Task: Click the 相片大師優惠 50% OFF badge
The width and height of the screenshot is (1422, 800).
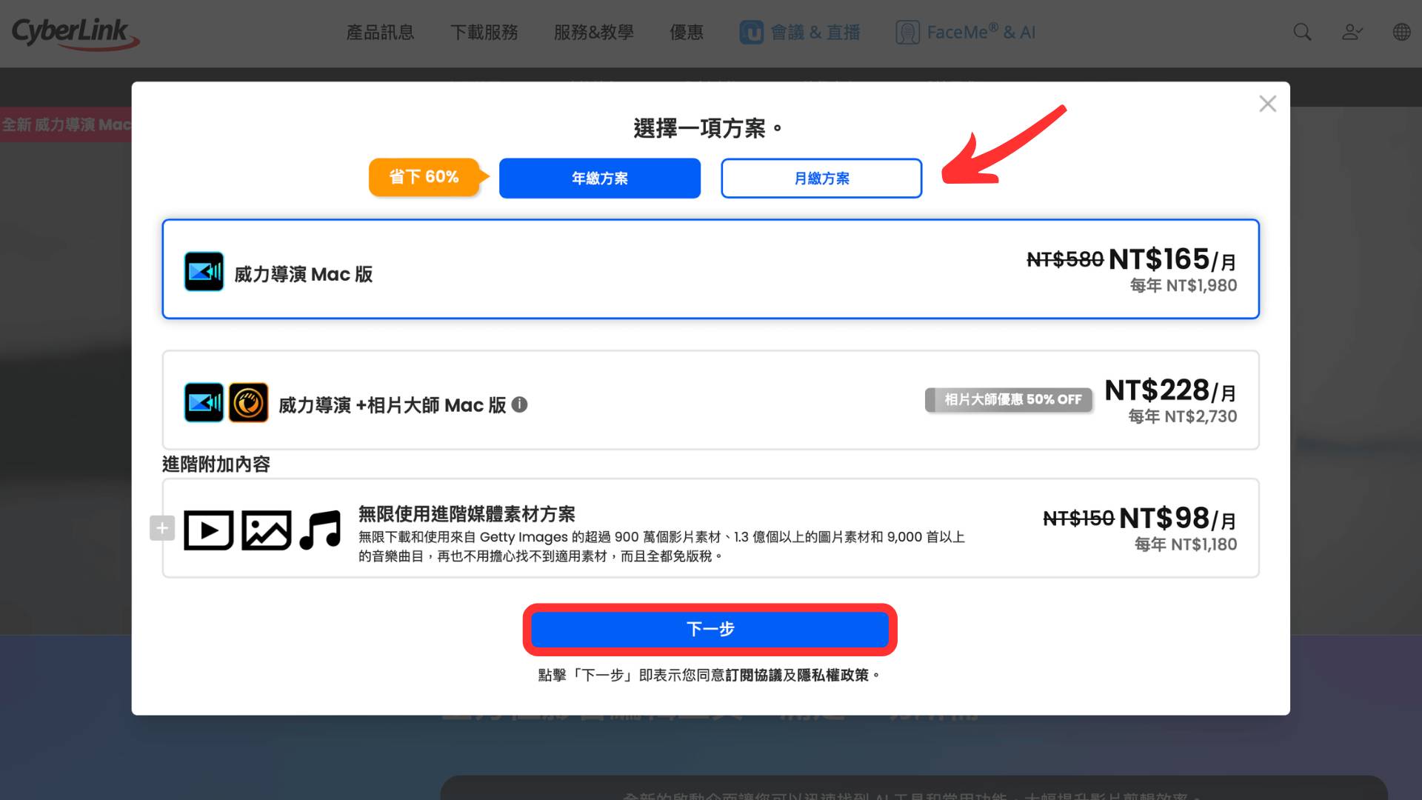Action: click(1009, 400)
